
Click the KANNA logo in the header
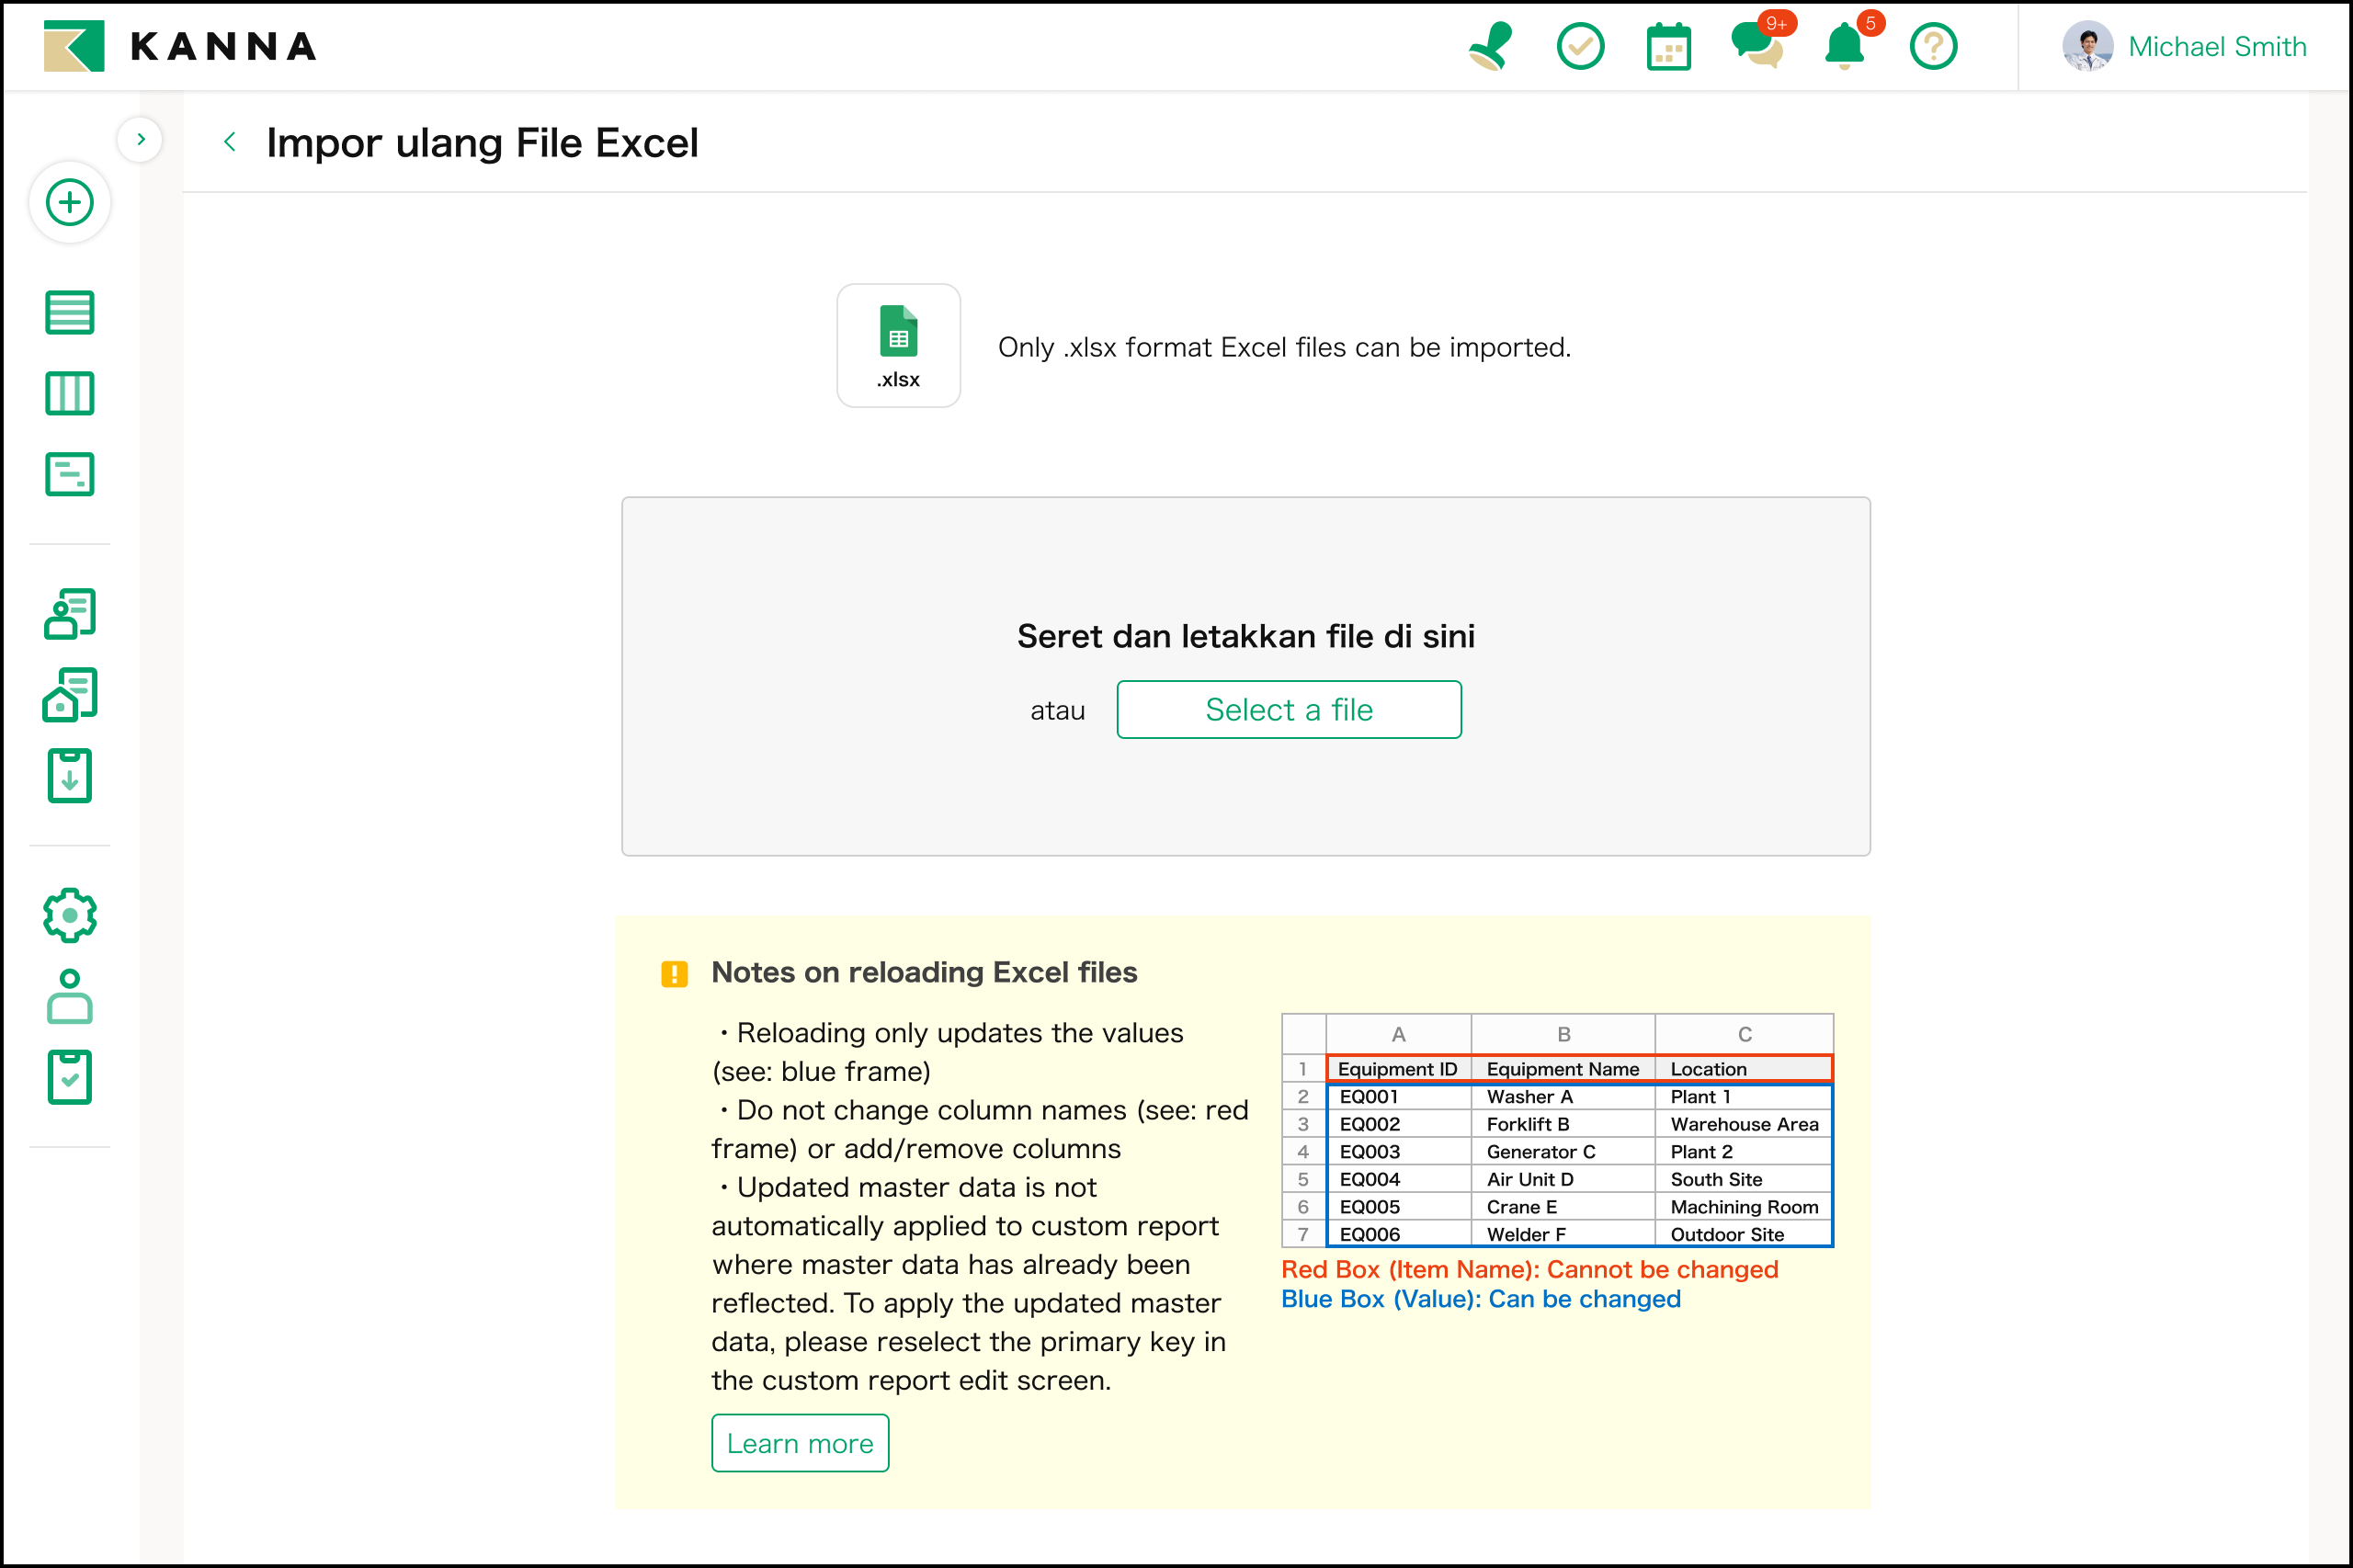[180, 47]
